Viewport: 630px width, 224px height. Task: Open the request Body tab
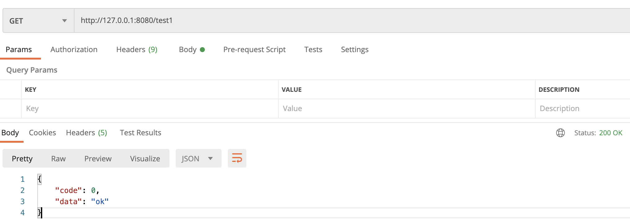(x=192, y=50)
